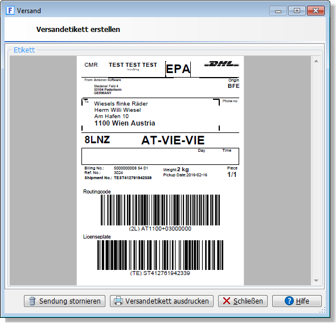Click origin code 'BFE'

233,86
